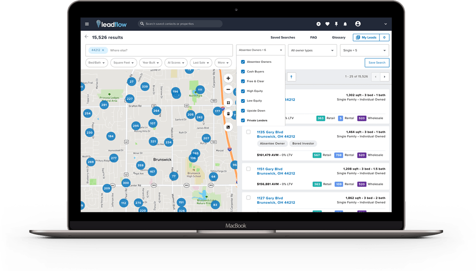Select checkbox for 1135 Gary Blvd listing
The height and width of the screenshot is (271, 476).
click(248, 132)
